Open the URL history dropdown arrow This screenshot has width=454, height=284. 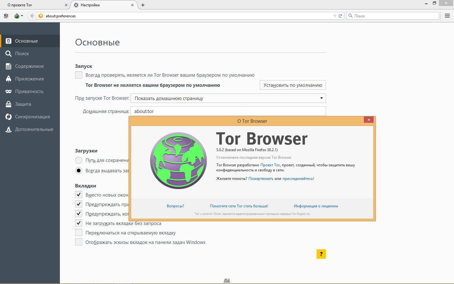pyautogui.click(x=335, y=16)
